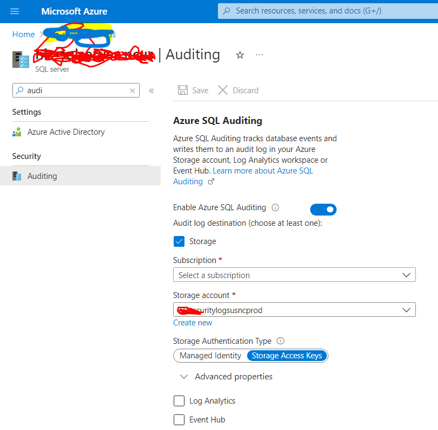Click the Security section header
This screenshot has height=430, width=438.
[26, 156]
